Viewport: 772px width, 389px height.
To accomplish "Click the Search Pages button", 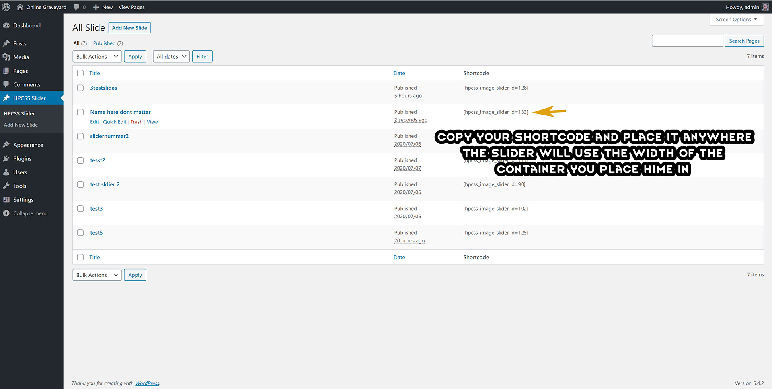I will pos(744,41).
